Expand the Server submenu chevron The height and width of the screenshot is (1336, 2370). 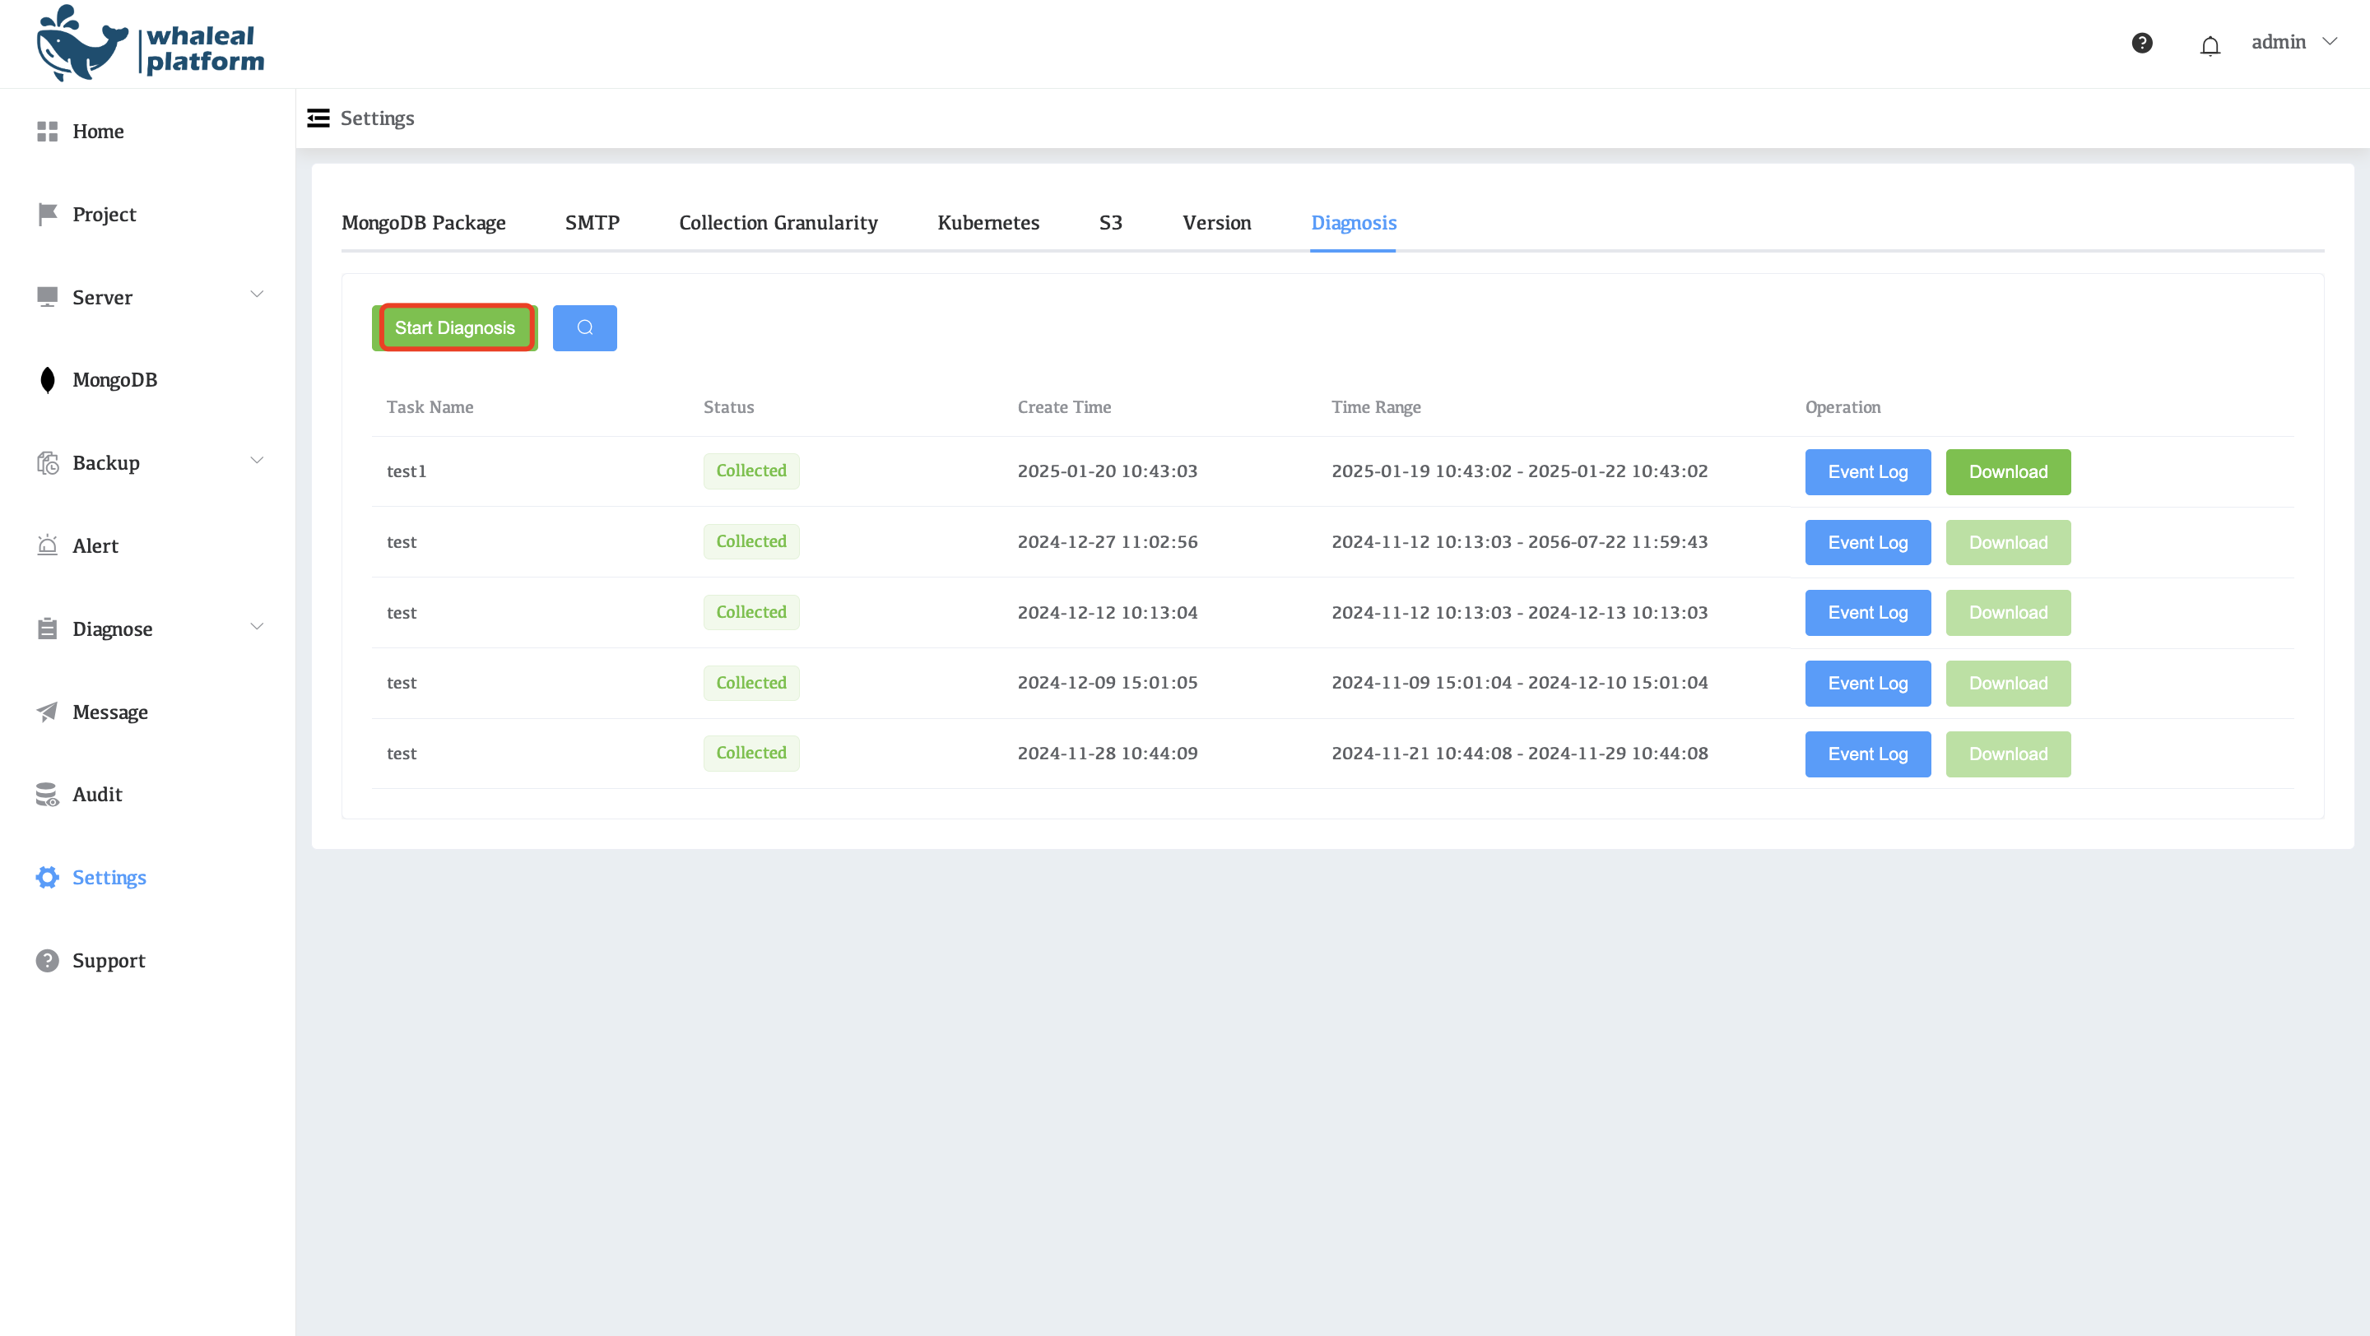[x=257, y=295]
